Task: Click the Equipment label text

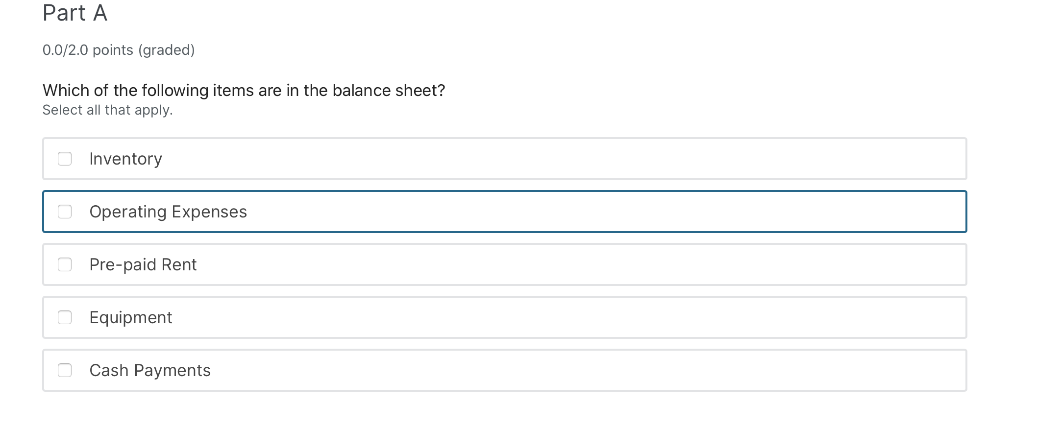Action: tap(130, 317)
